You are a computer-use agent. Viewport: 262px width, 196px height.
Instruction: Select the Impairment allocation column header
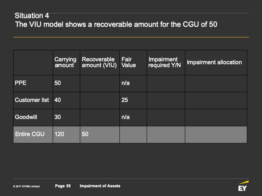click(x=214, y=62)
